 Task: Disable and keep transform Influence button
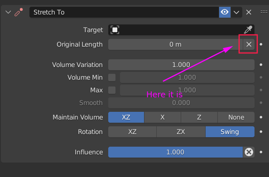pos(249,152)
